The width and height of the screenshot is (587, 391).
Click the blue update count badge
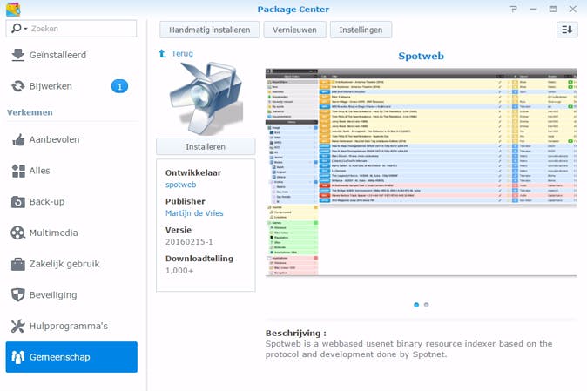click(x=119, y=86)
